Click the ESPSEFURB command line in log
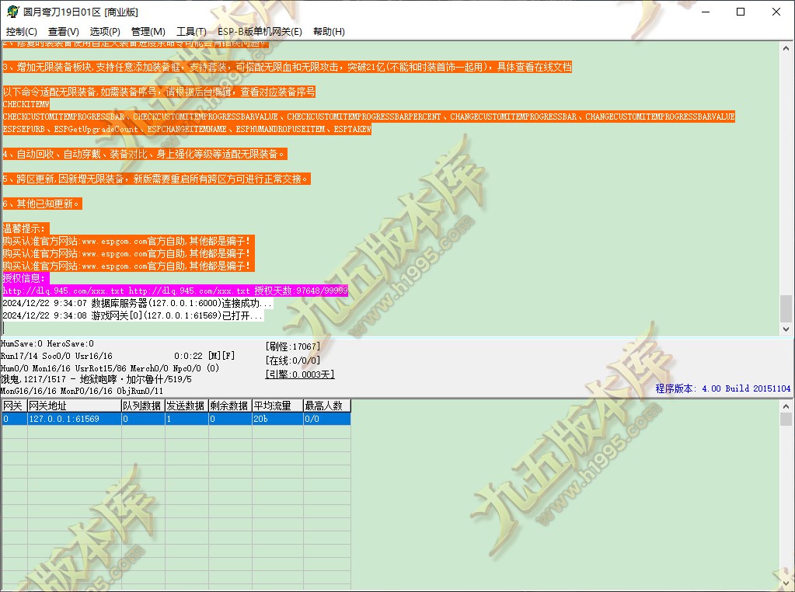795x592 pixels. 187,129
